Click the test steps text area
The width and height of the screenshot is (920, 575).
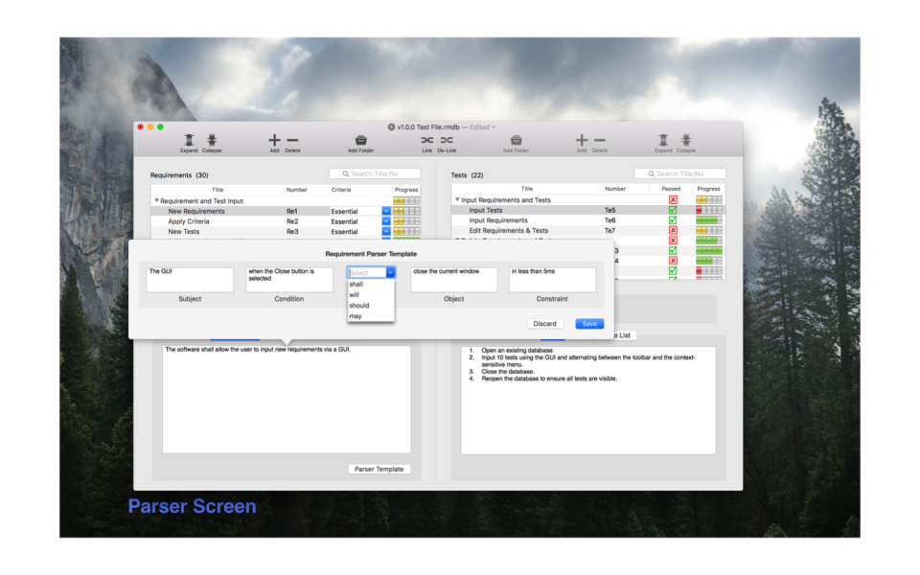[x=588, y=401]
